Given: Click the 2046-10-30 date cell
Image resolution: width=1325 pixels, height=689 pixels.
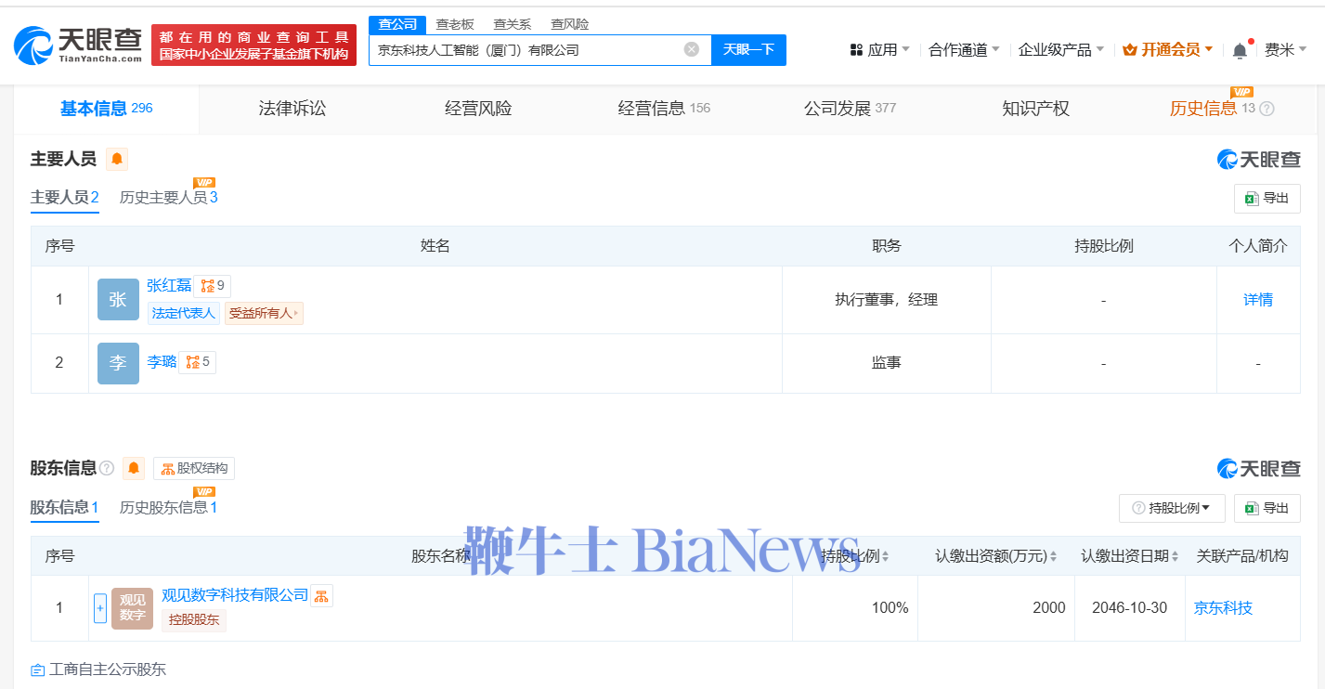Looking at the screenshot, I should (1131, 608).
